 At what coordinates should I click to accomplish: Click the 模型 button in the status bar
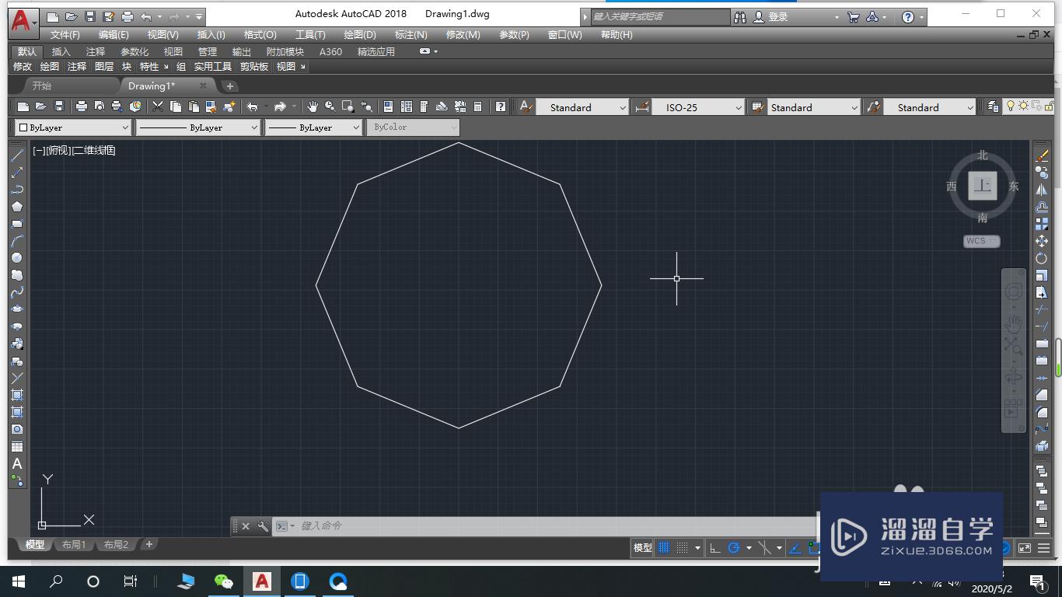coord(643,548)
